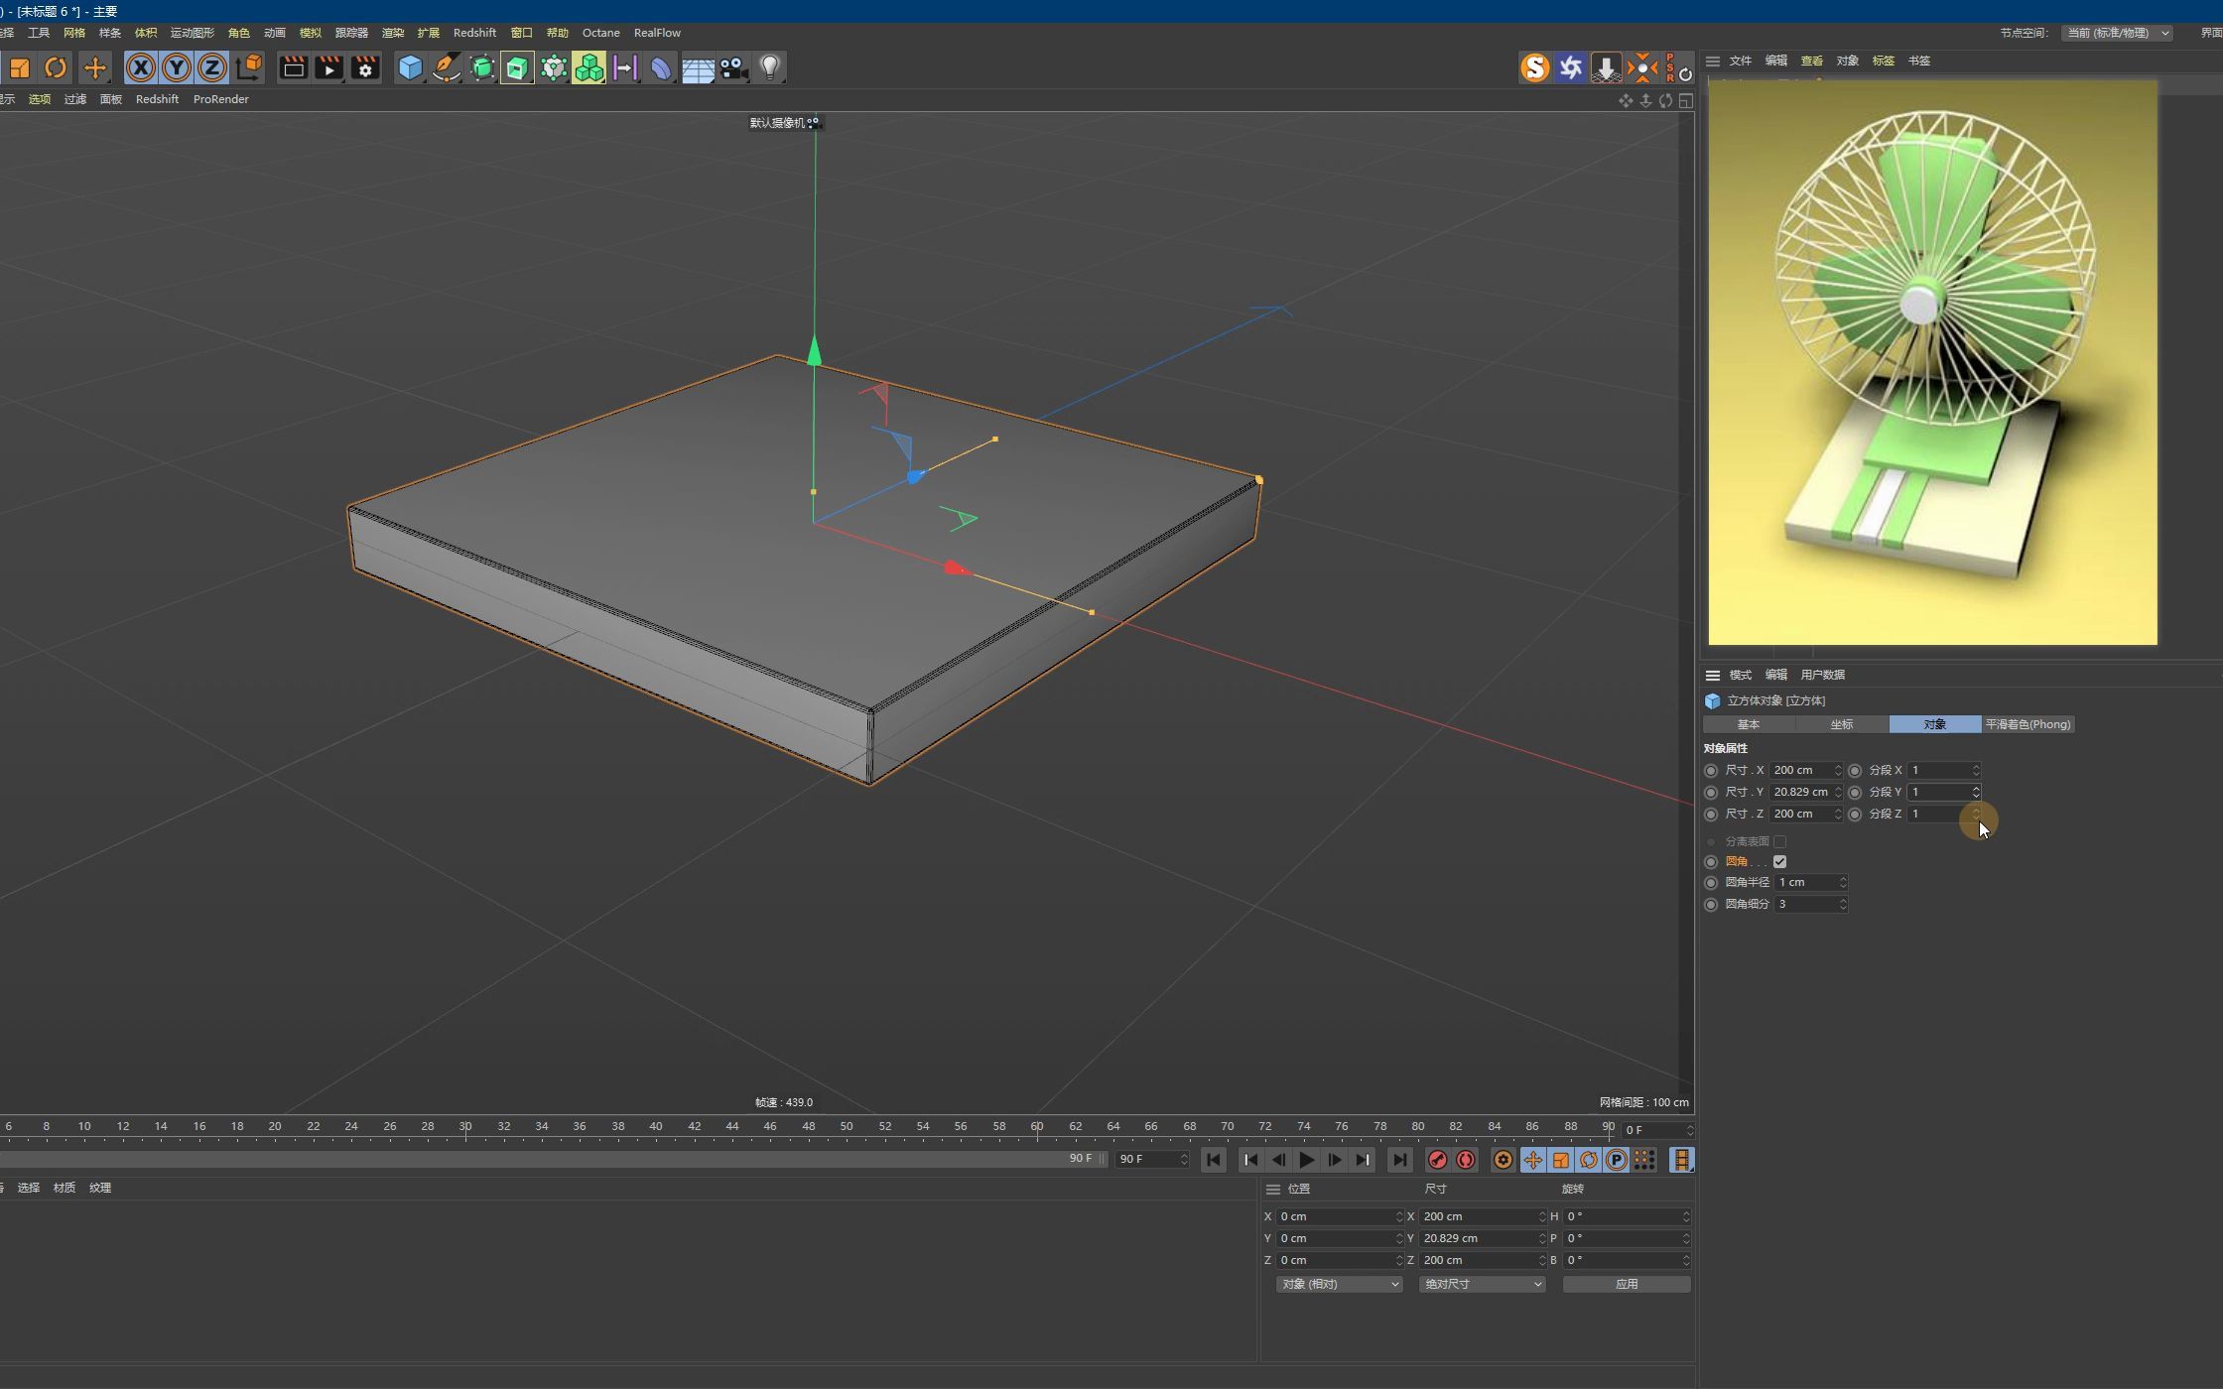Add a light bulb object

pyautogui.click(x=770, y=67)
